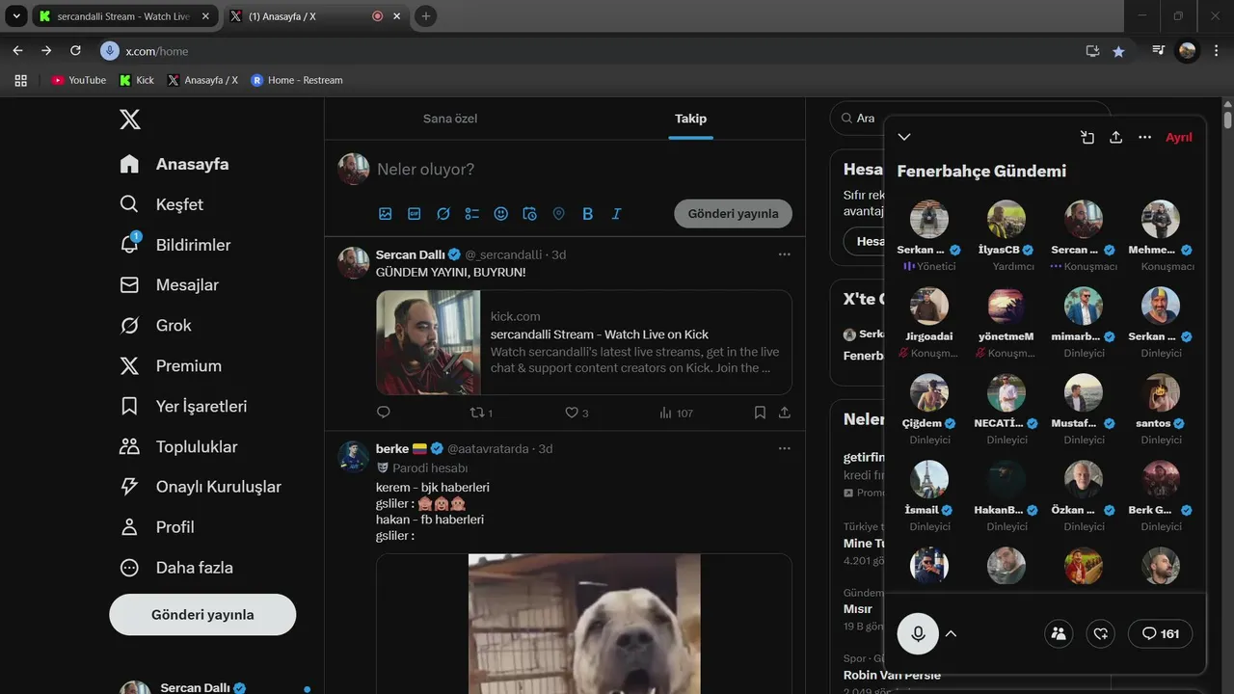The image size is (1234, 694).
Task: Click the Ara search field
Action: click(970, 119)
